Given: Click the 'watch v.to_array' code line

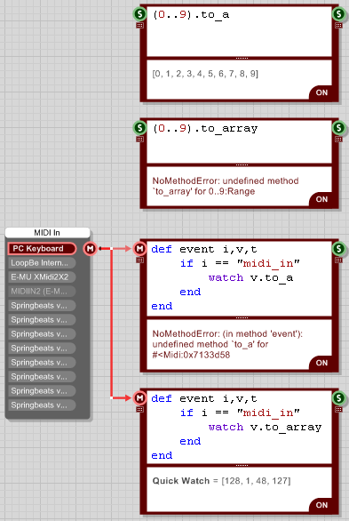Looking at the screenshot, I should point(265,427).
